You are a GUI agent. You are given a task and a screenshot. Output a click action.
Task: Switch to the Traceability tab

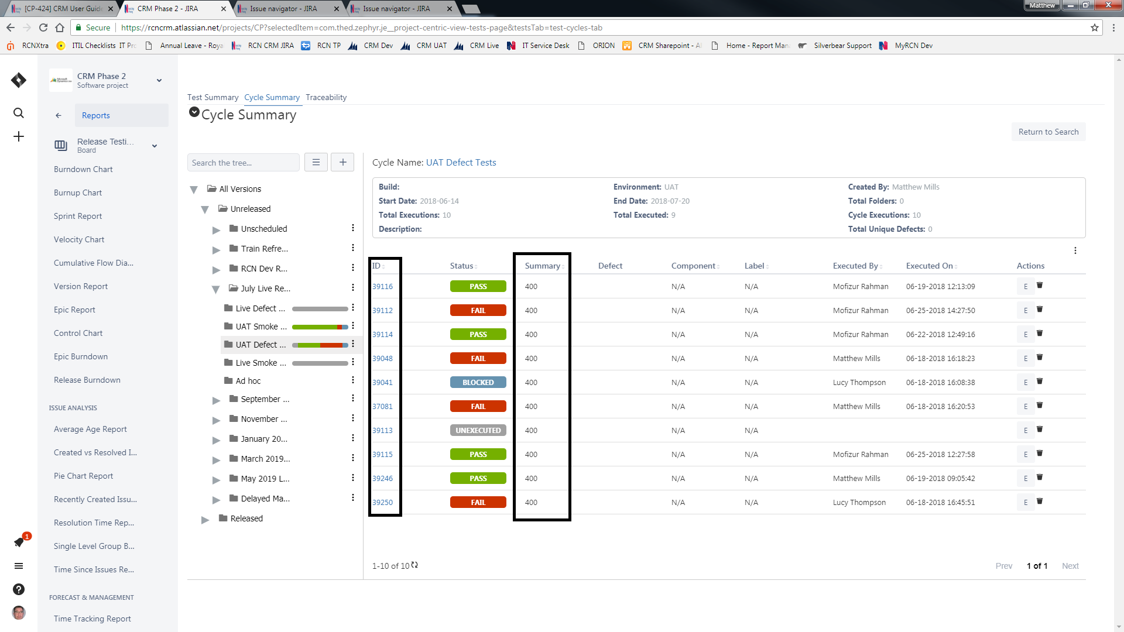(x=326, y=97)
